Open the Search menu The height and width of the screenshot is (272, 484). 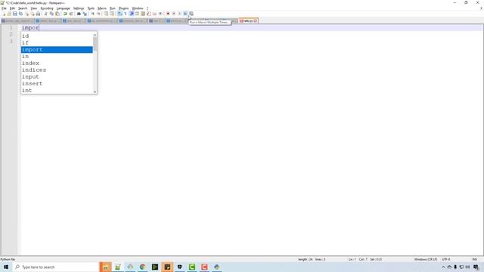tap(23, 8)
